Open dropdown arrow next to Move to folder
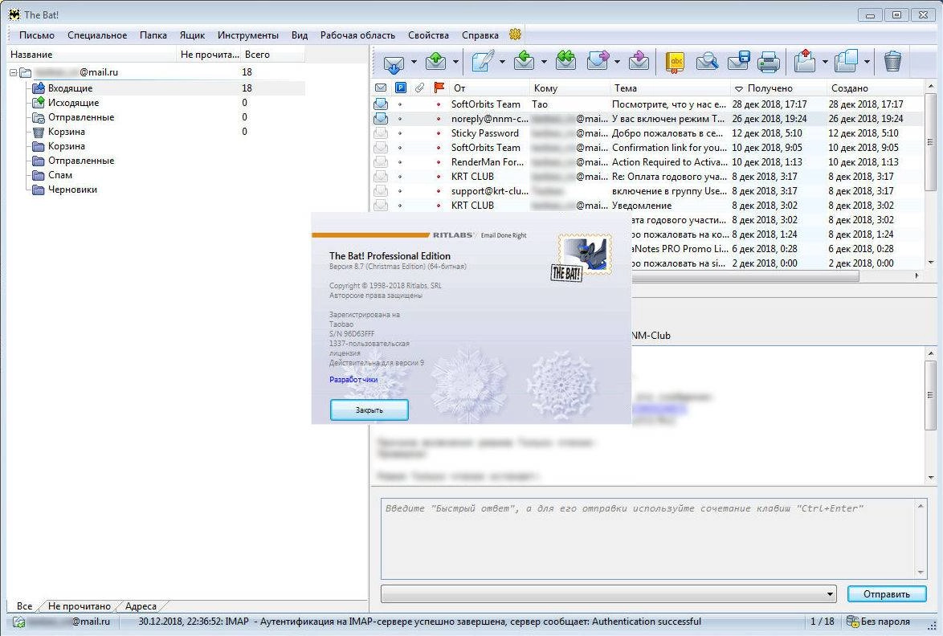The height and width of the screenshot is (636, 943). pos(825,61)
